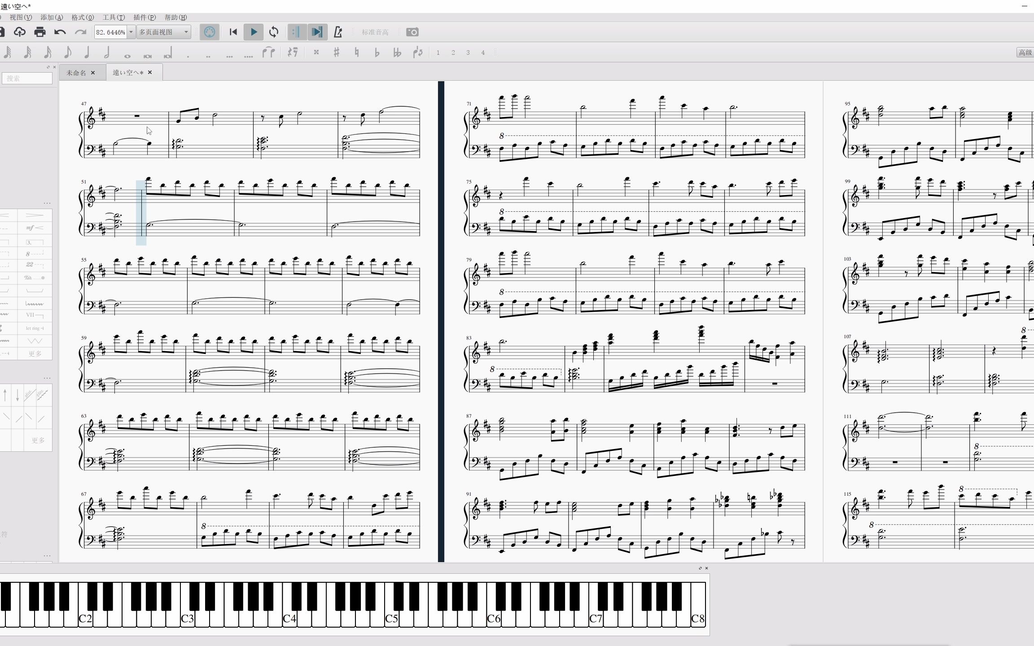Open the zoom percentage dropdown arrow
This screenshot has width=1034, height=646.
pos(131,32)
